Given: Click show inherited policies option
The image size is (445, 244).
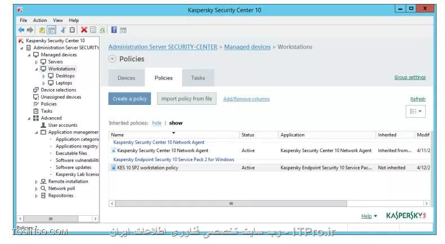Looking at the screenshot, I should click(176, 123).
